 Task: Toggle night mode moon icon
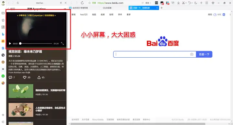(196, 3)
